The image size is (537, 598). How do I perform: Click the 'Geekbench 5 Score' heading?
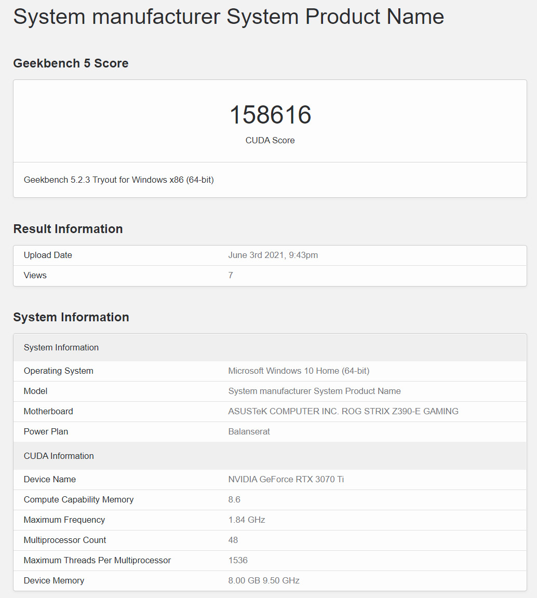[71, 63]
